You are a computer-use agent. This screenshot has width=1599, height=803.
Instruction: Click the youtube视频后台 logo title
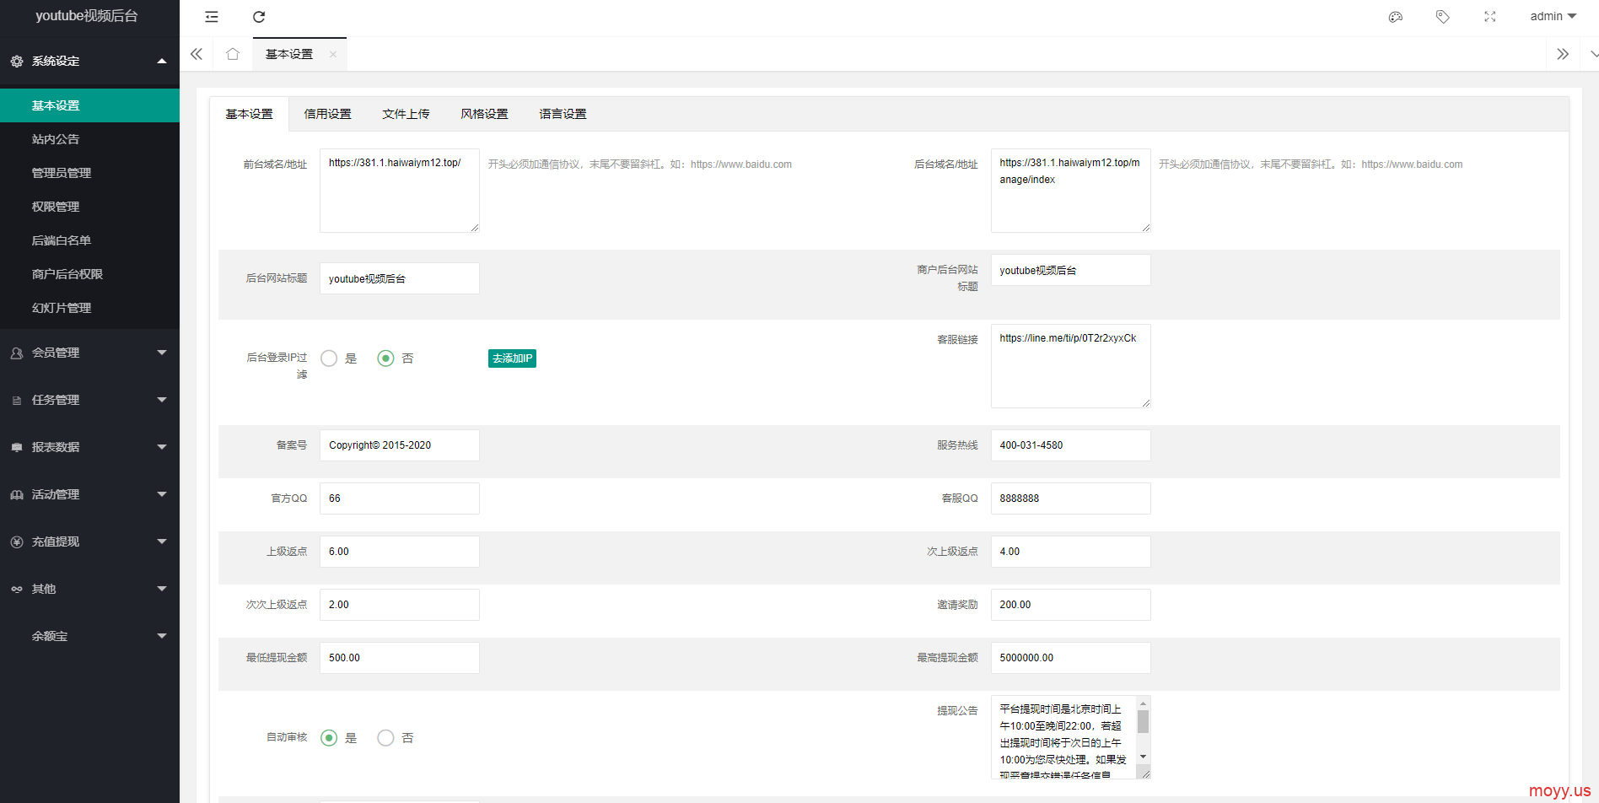point(87,16)
